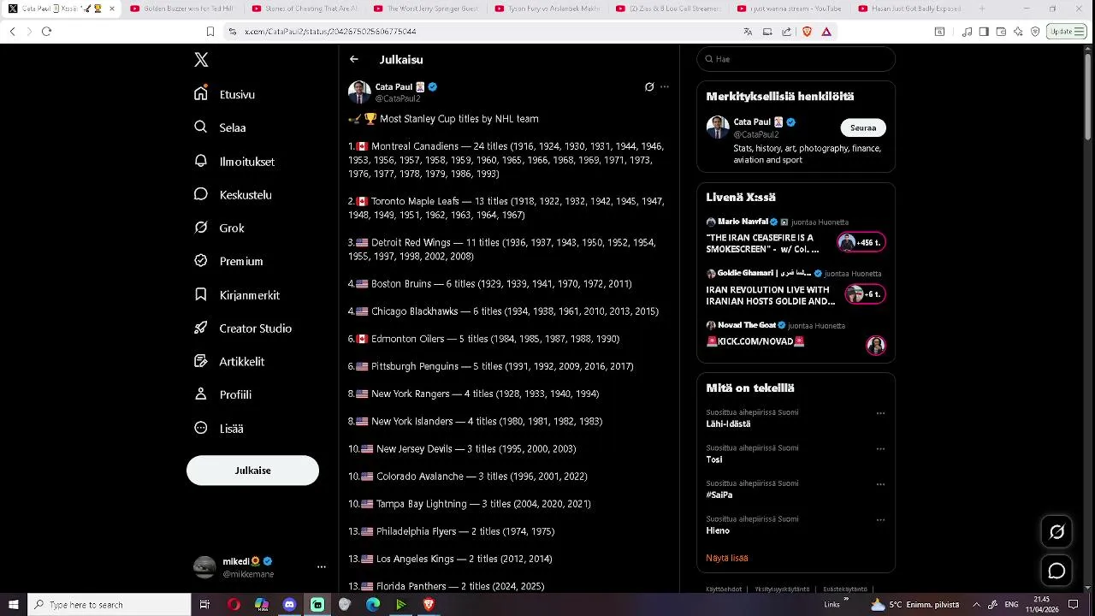Click Cata Paul avatar in the post
The image size is (1095, 616).
pyautogui.click(x=359, y=92)
